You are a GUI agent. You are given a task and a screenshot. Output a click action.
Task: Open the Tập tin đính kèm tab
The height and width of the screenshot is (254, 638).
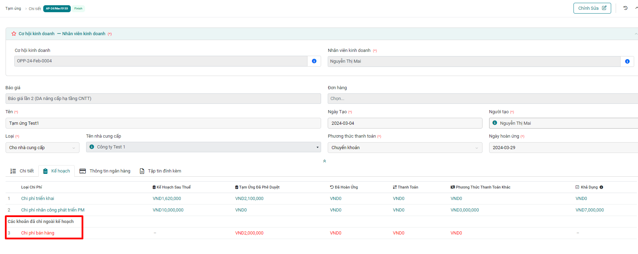[160, 171]
